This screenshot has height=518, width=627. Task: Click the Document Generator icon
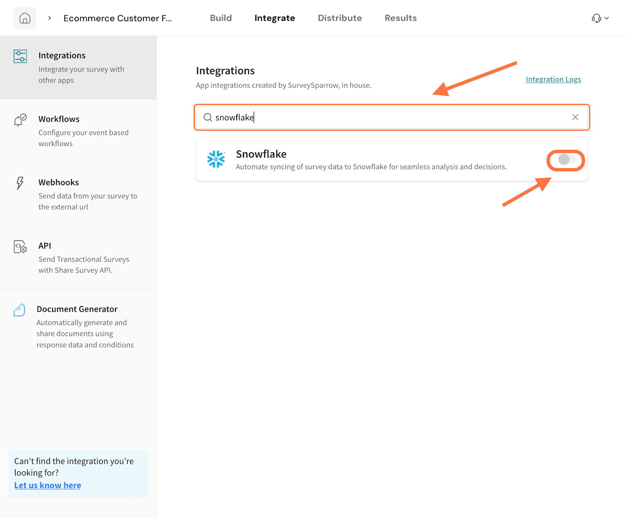coord(19,310)
